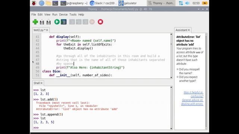Click the 'for theExit in self.listOfExits:' line
The height and width of the screenshot is (134, 239).
(84, 45)
